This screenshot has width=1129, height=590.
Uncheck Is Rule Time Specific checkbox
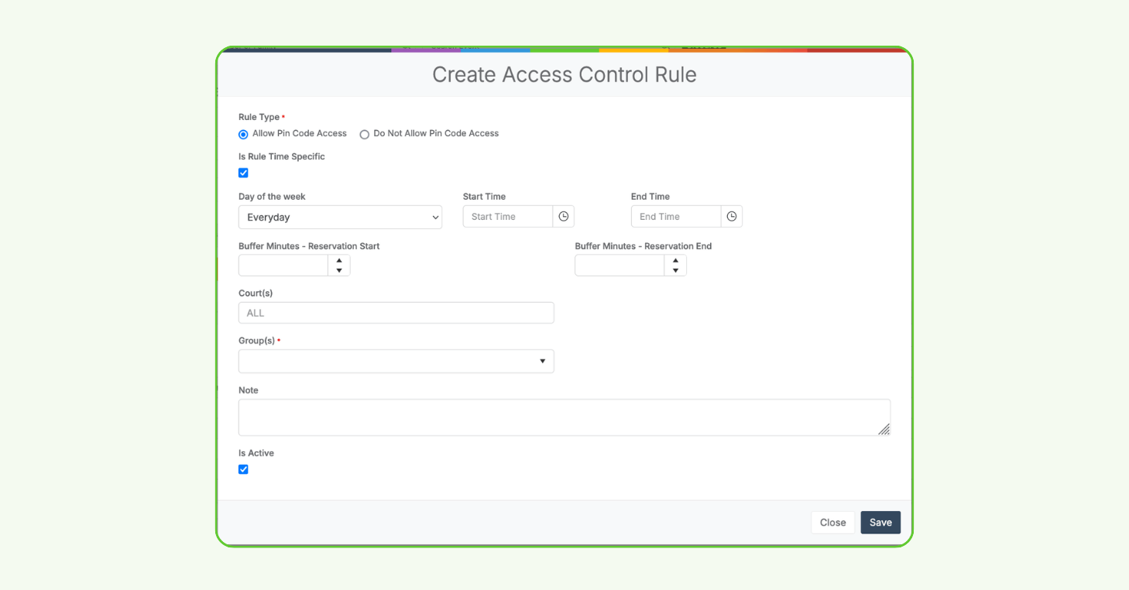click(243, 173)
